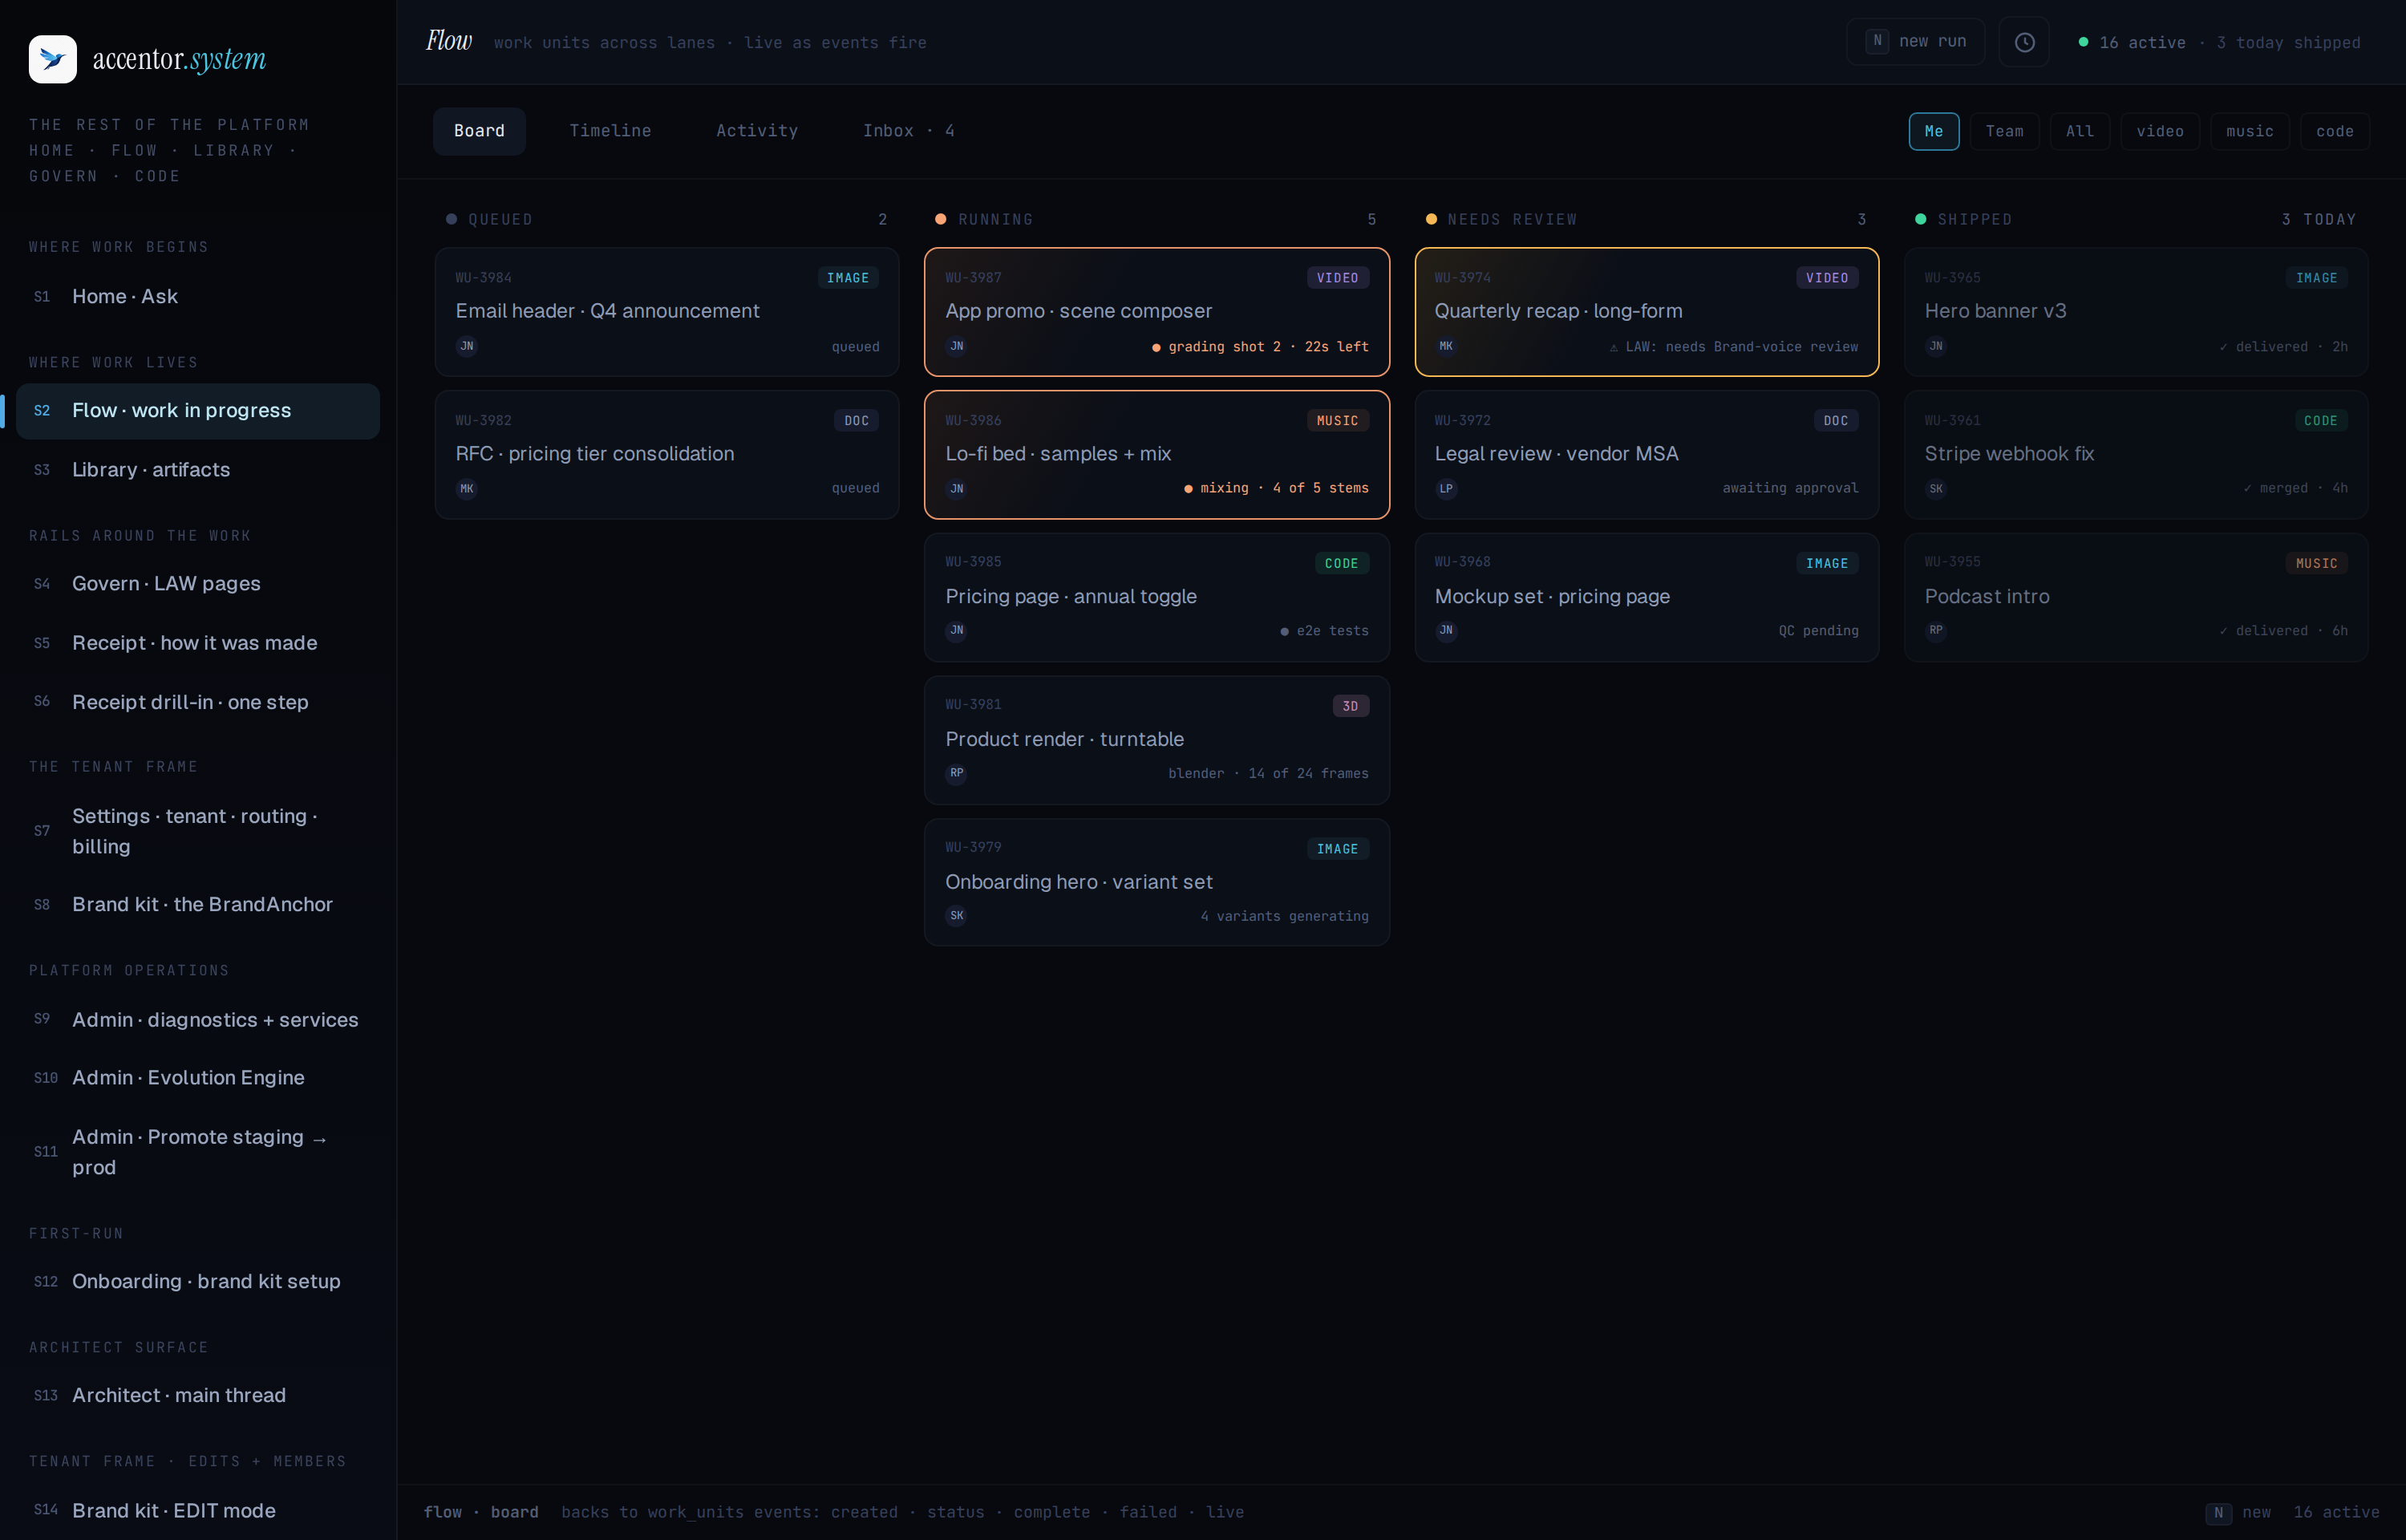Click the SHIPPED column header
Image resolution: width=2406 pixels, height=1540 pixels.
(x=2136, y=220)
